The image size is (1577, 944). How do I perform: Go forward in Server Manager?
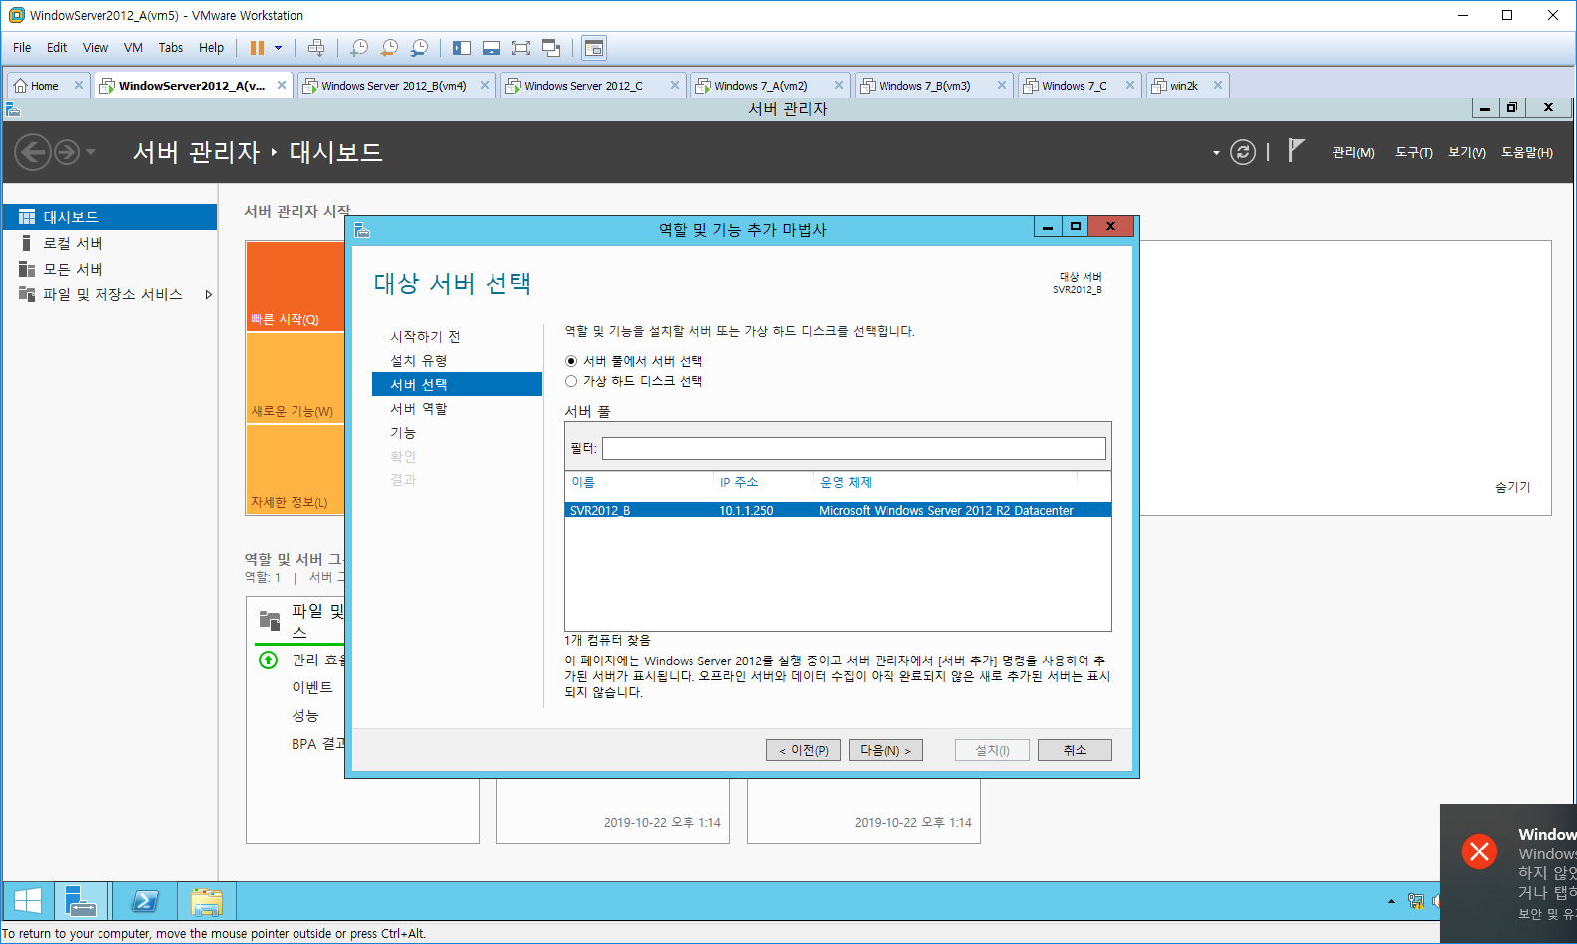click(x=67, y=152)
